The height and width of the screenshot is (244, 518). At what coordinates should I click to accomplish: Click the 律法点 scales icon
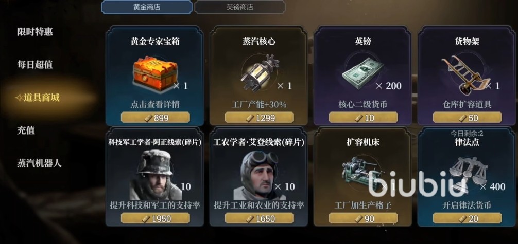(x=468, y=173)
